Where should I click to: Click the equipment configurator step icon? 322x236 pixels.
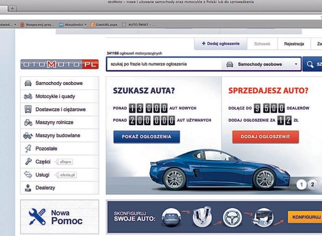pos(262,218)
